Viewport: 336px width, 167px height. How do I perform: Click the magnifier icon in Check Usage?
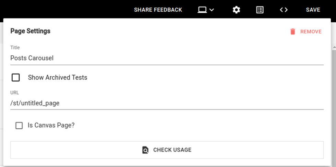click(145, 150)
